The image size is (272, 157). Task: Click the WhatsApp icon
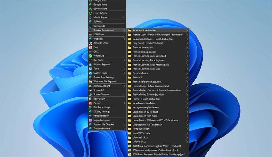point(90,56)
